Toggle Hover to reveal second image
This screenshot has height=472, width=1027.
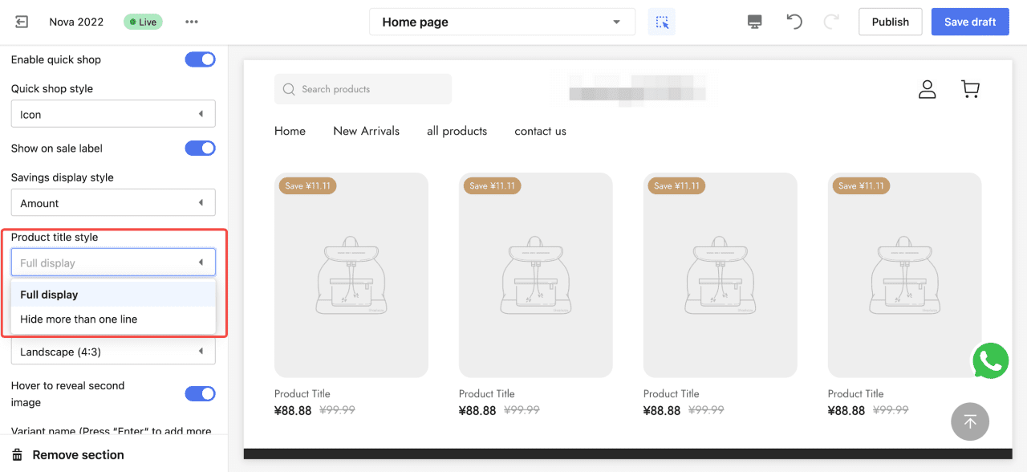point(201,393)
